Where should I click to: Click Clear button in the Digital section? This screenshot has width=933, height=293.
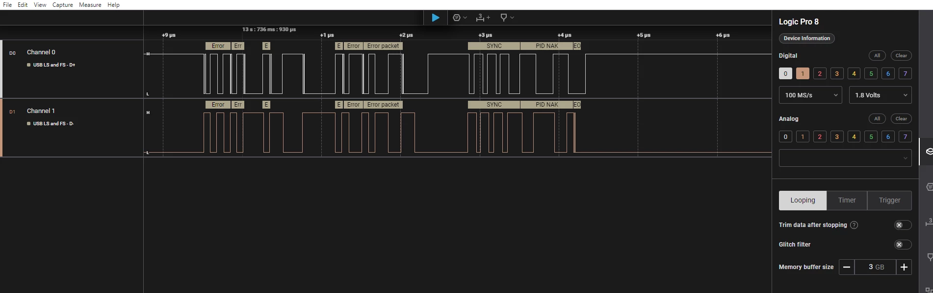point(901,56)
